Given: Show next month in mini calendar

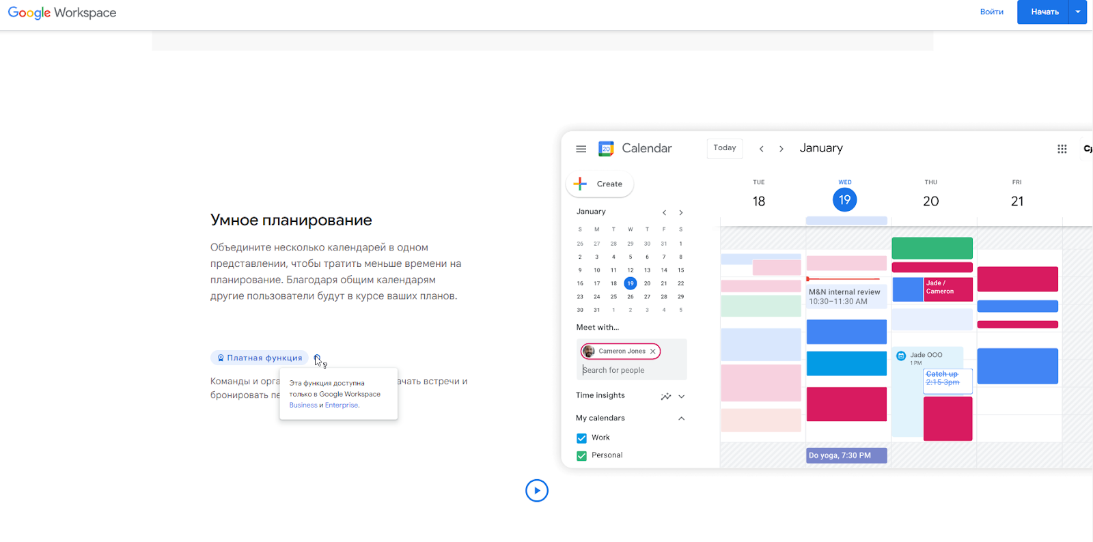Looking at the screenshot, I should [681, 212].
